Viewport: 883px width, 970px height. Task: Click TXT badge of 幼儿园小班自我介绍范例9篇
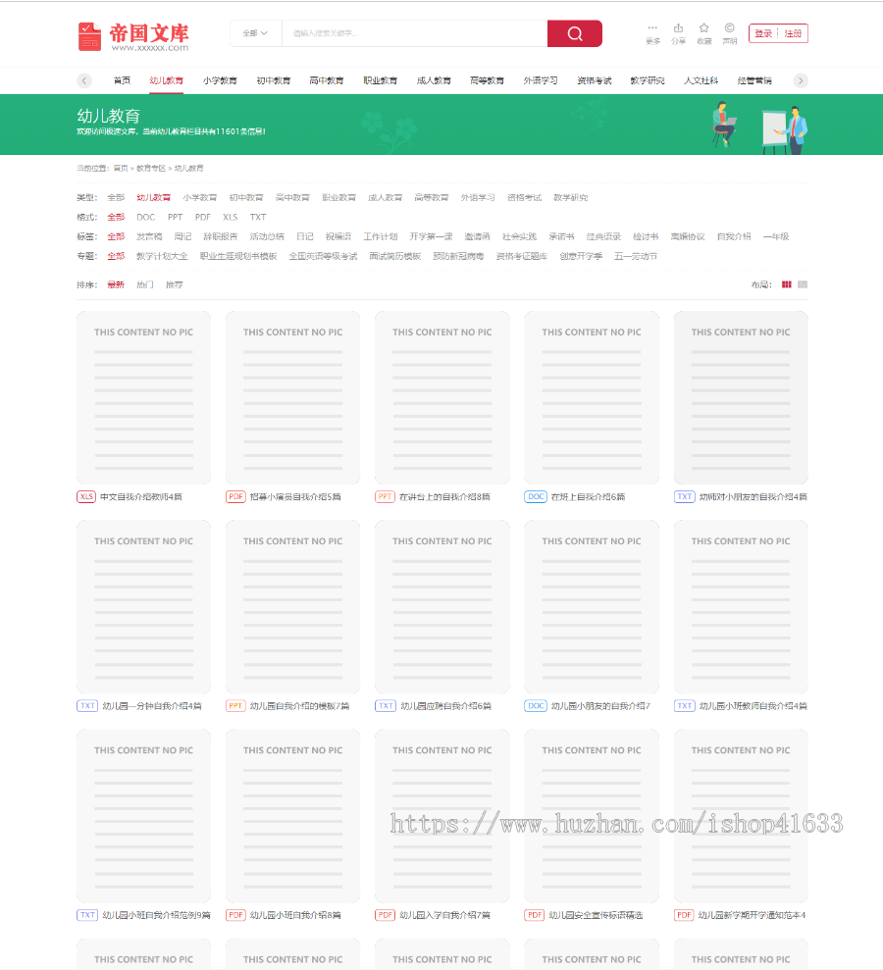coord(87,915)
